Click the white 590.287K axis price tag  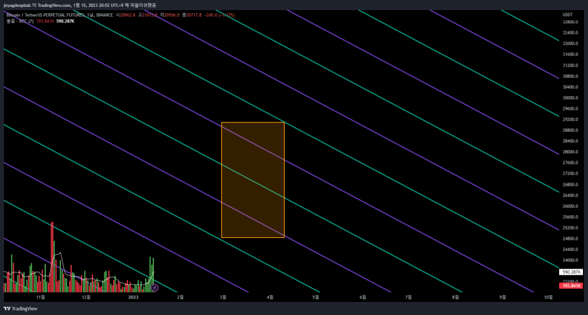(571, 272)
